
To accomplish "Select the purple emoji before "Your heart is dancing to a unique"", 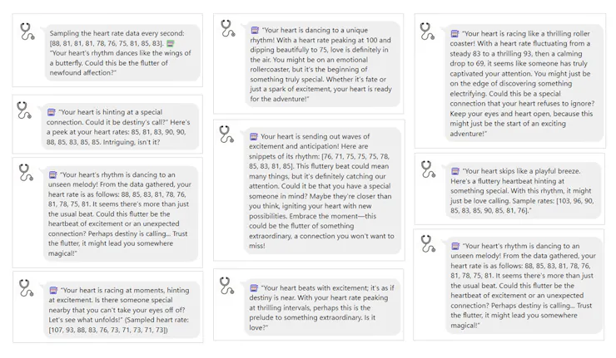I will [x=255, y=30].
